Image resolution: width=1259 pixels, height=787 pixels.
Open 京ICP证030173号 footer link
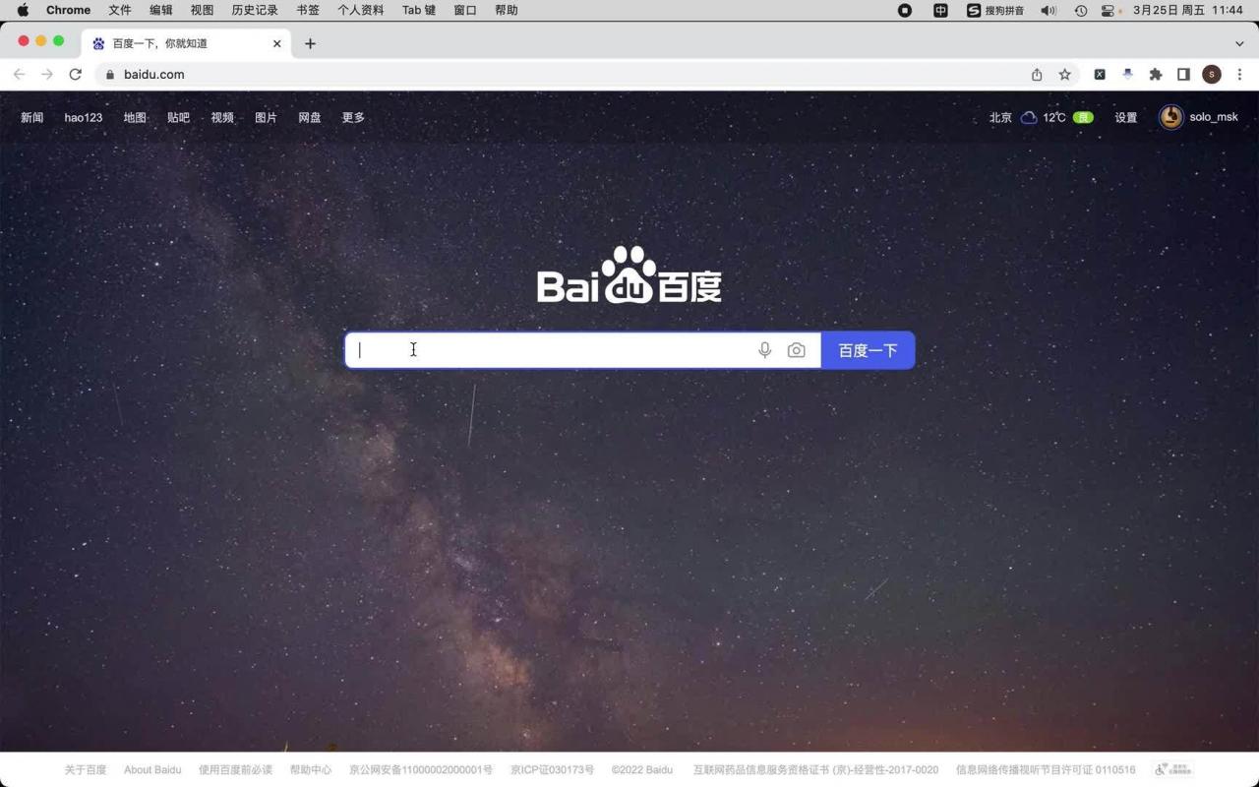pyautogui.click(x=552, y=769)
